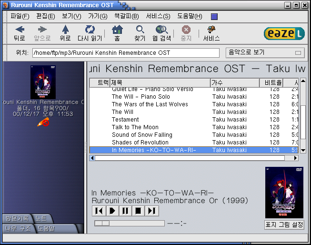Image resolution: width=311 pixels, height=245 pixels.
Task: Skip to the previous track
Action: pos(99,211)
